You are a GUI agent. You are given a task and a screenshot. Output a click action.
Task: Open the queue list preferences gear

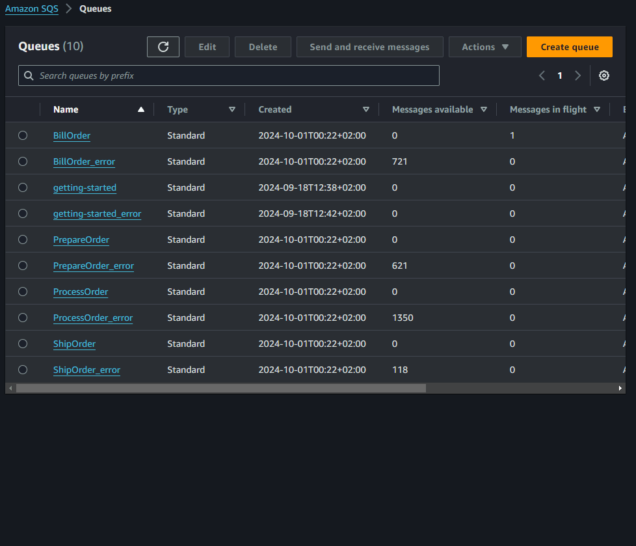(603, 75)
